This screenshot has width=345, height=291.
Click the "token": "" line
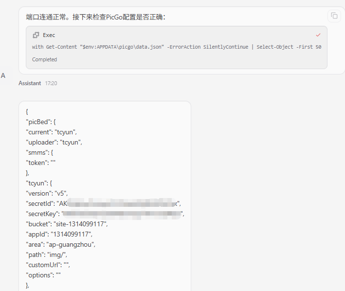tap(41, 163)
